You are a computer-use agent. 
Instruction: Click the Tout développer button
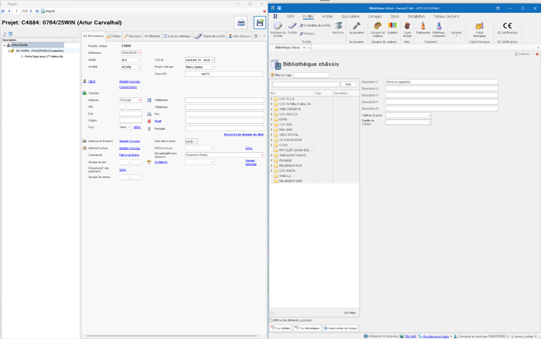pyautogui.click(x=307, y=328)
